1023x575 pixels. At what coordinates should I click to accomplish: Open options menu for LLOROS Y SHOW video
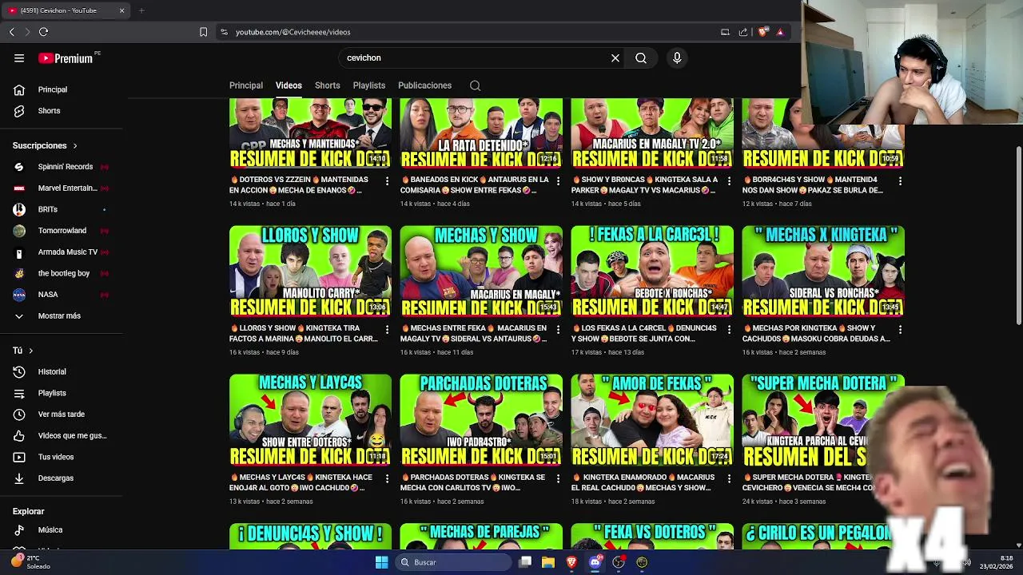click(x=387, y=330)
